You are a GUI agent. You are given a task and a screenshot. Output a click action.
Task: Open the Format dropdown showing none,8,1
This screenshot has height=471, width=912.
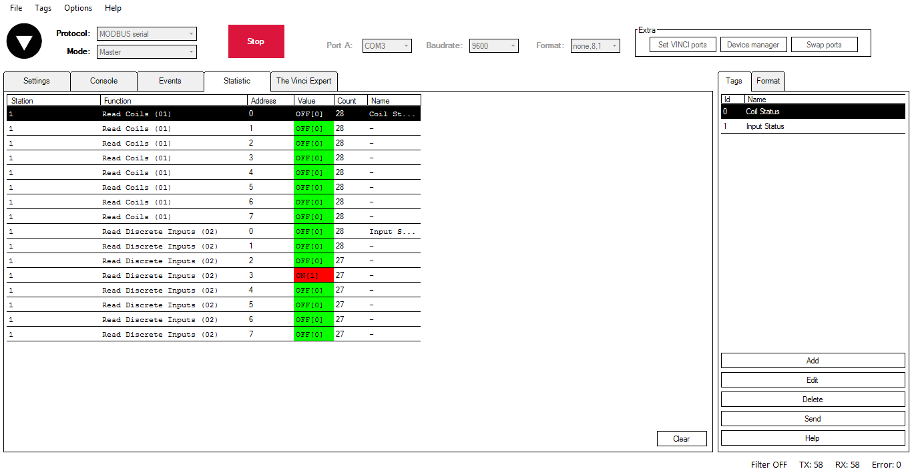pyautogui.click(x=596, y=45)
